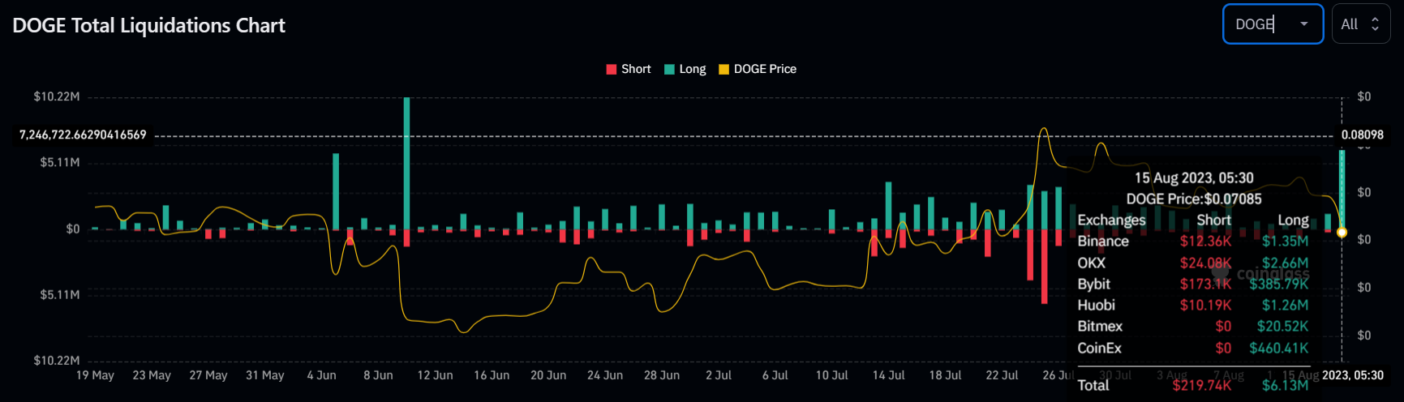Screen dimensions: 1404x402
Task: Click the yellow DOGE Price legend swatch
Action: (x=724, y=69)
